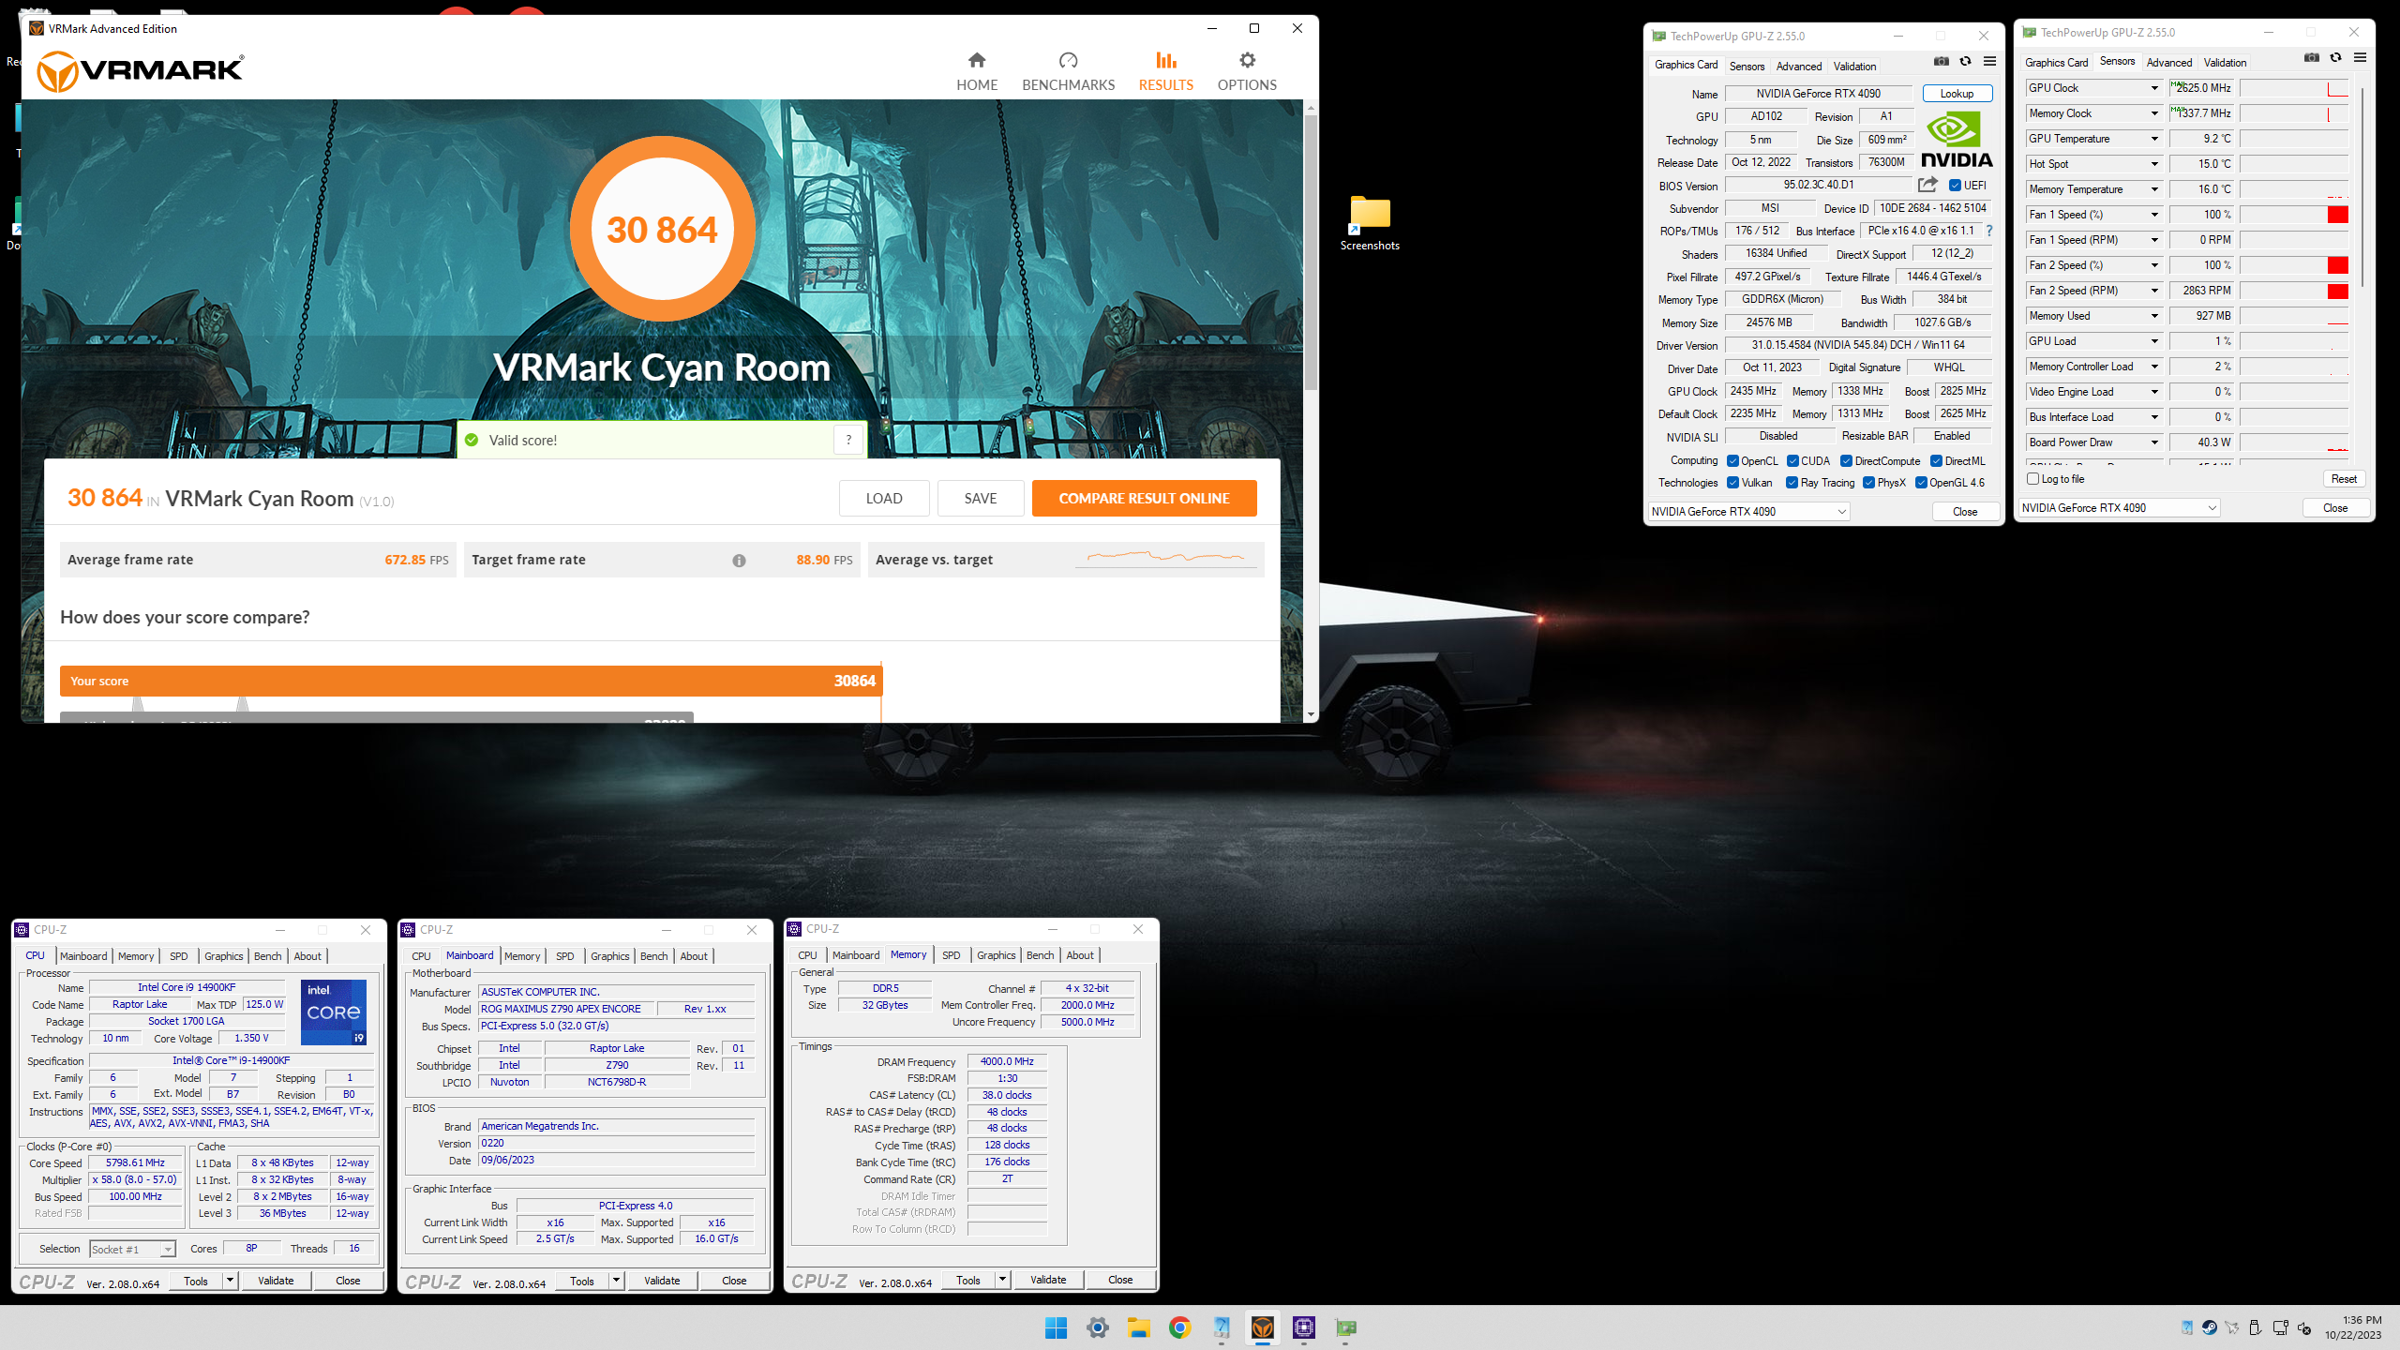Open SPD tab in CPU-Z Memory window

pos(951,955)
